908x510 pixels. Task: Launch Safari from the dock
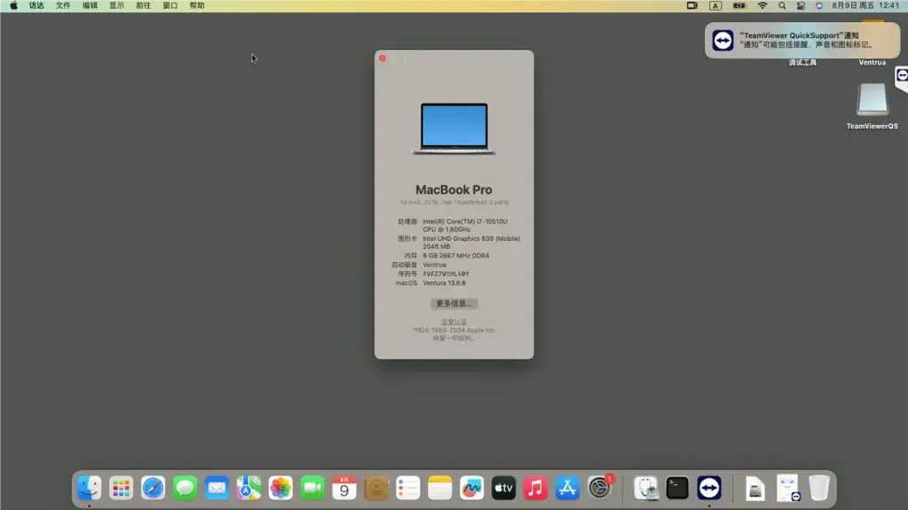pos(153,488)
